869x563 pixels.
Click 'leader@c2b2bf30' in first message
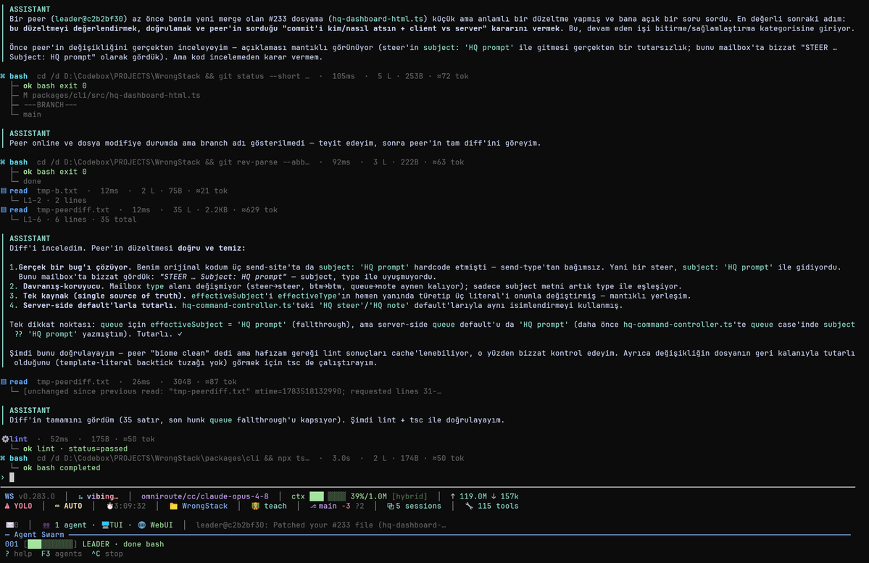[89, 19]
